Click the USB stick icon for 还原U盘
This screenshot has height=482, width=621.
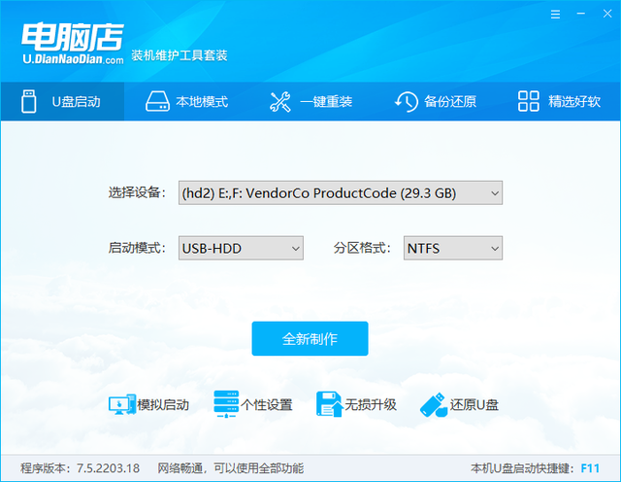click(x=434, y=405)
